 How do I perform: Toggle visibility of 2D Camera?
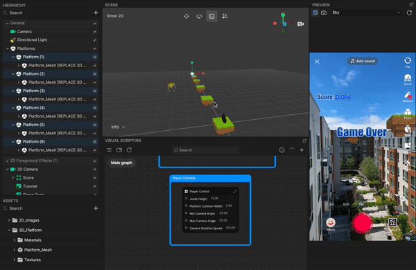(95, 170)
